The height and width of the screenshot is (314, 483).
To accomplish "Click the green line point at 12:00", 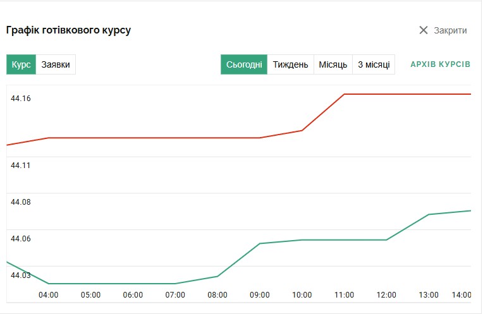I will (386, 240).
